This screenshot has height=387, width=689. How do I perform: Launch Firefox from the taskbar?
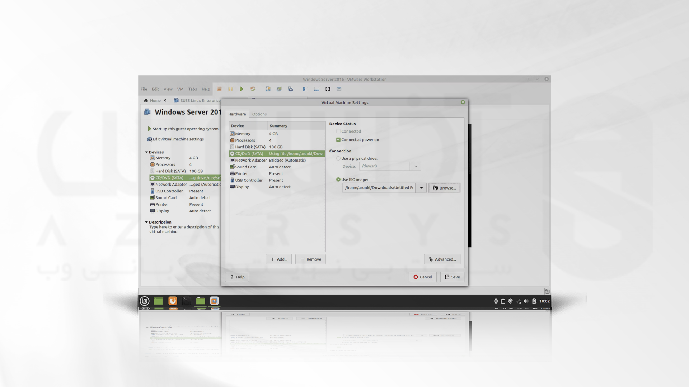[x=173, y=301]
